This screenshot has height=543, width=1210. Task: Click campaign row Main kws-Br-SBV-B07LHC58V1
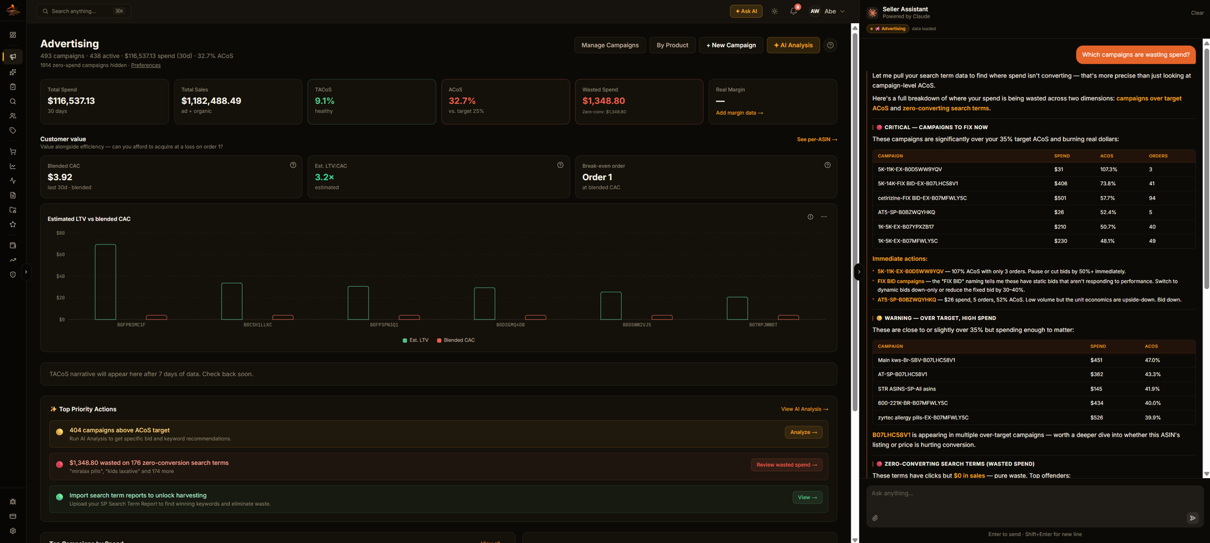pos(1034,360)
